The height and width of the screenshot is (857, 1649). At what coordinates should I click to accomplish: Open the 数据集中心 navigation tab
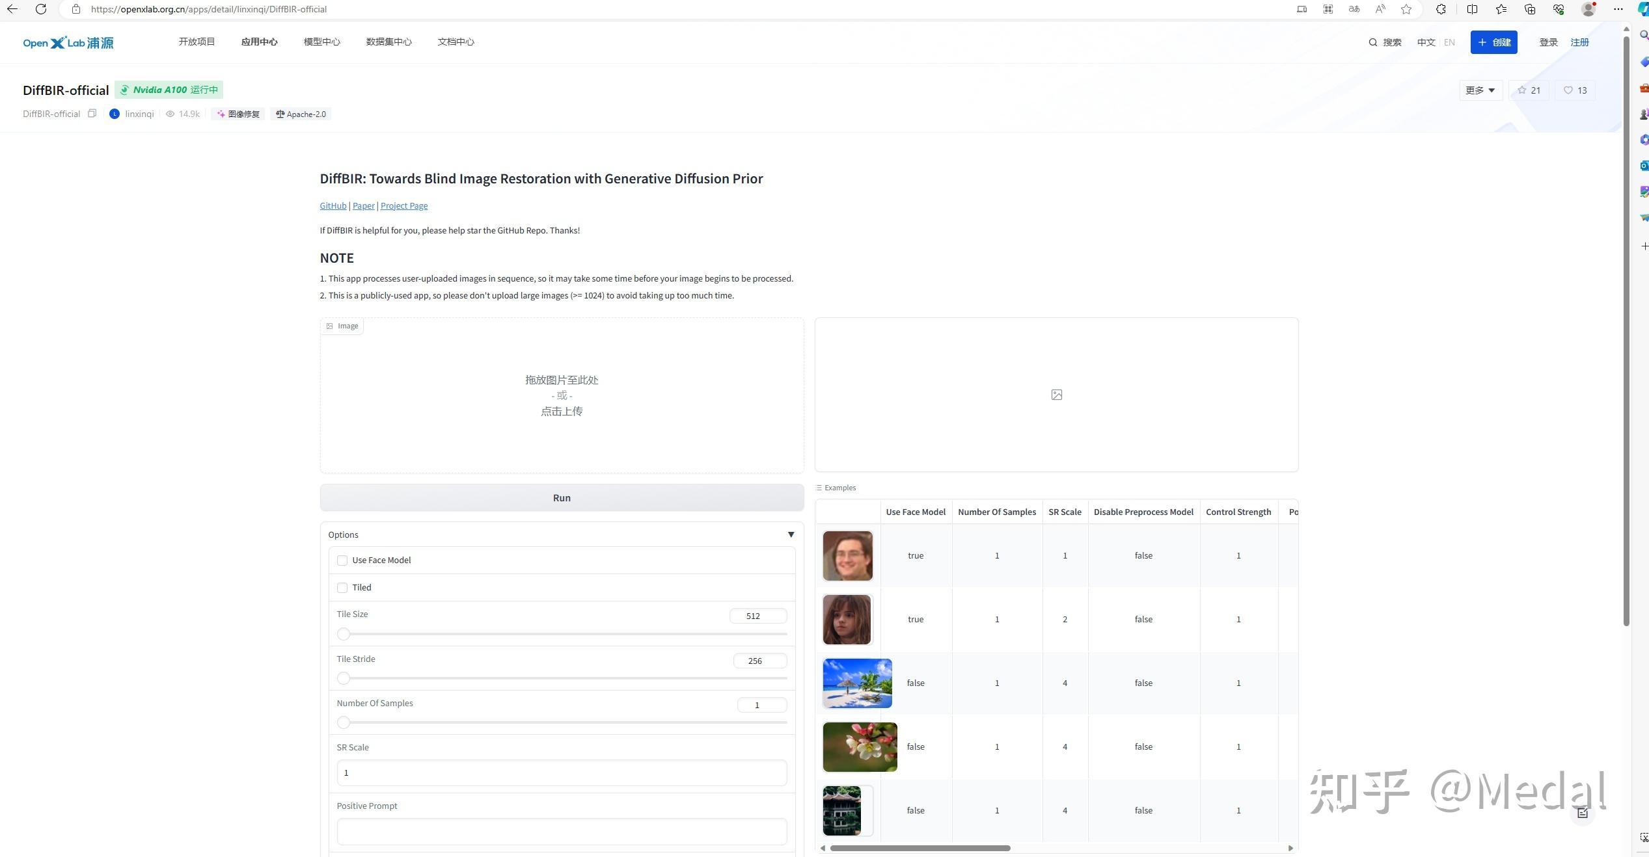(388, 42)
